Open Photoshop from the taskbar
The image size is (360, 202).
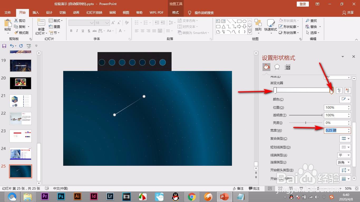pos(61,196)
